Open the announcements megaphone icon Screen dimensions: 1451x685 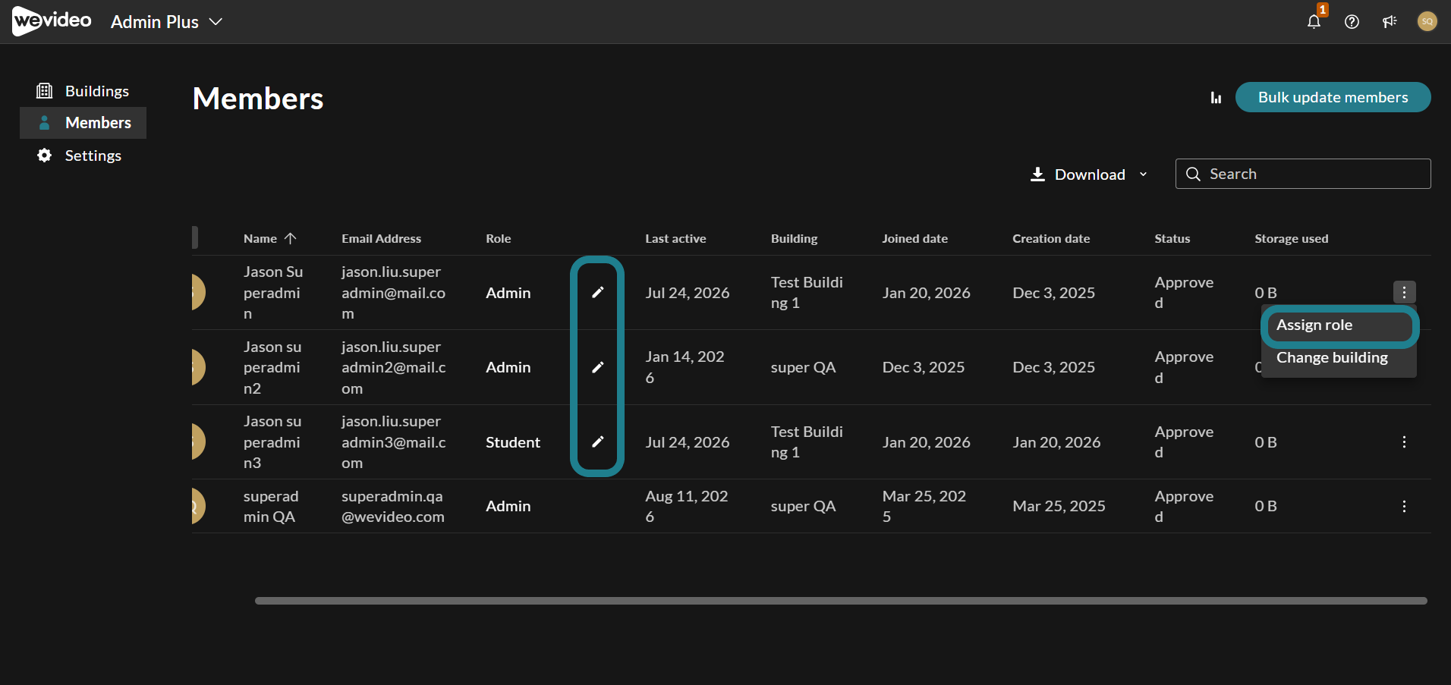pos(1390,21)
